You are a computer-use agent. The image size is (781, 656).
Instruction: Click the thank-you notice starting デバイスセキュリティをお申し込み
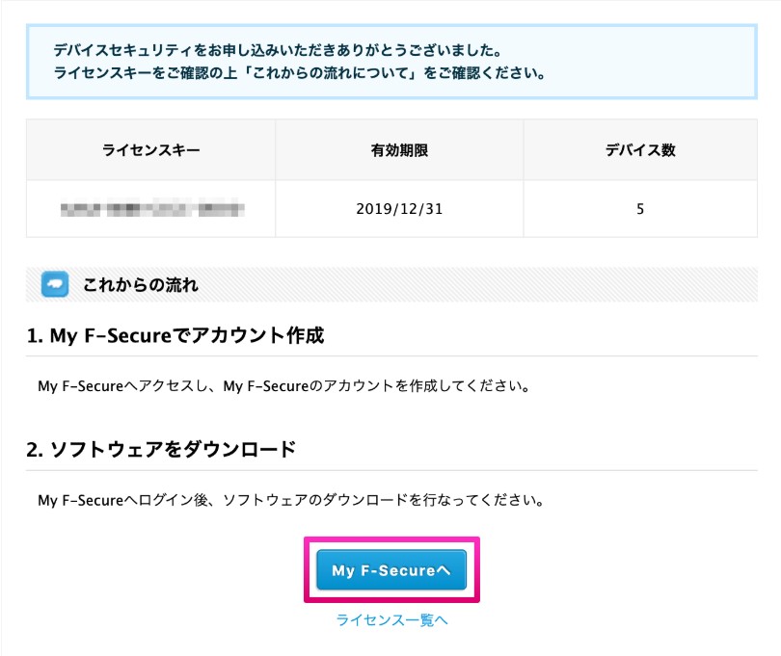point(278,50)
